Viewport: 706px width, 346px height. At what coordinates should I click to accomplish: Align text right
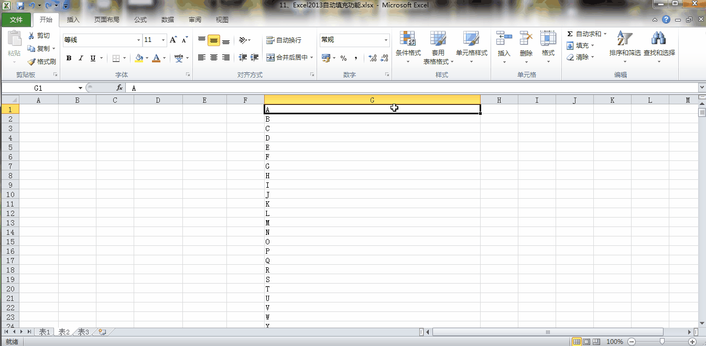click(226, 58)
